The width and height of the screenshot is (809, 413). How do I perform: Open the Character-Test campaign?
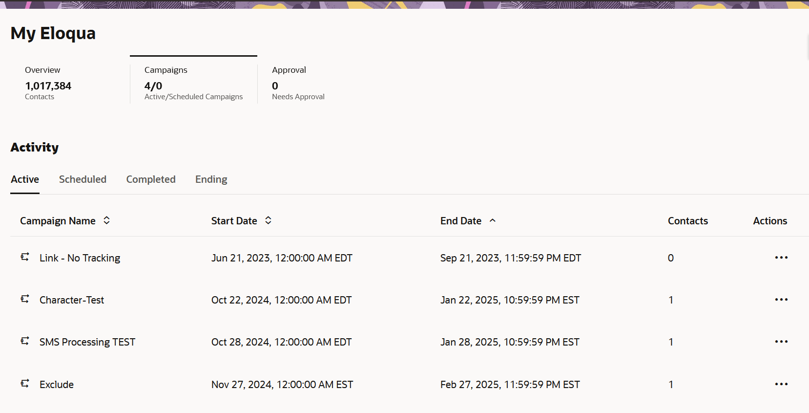click(72, 300)
